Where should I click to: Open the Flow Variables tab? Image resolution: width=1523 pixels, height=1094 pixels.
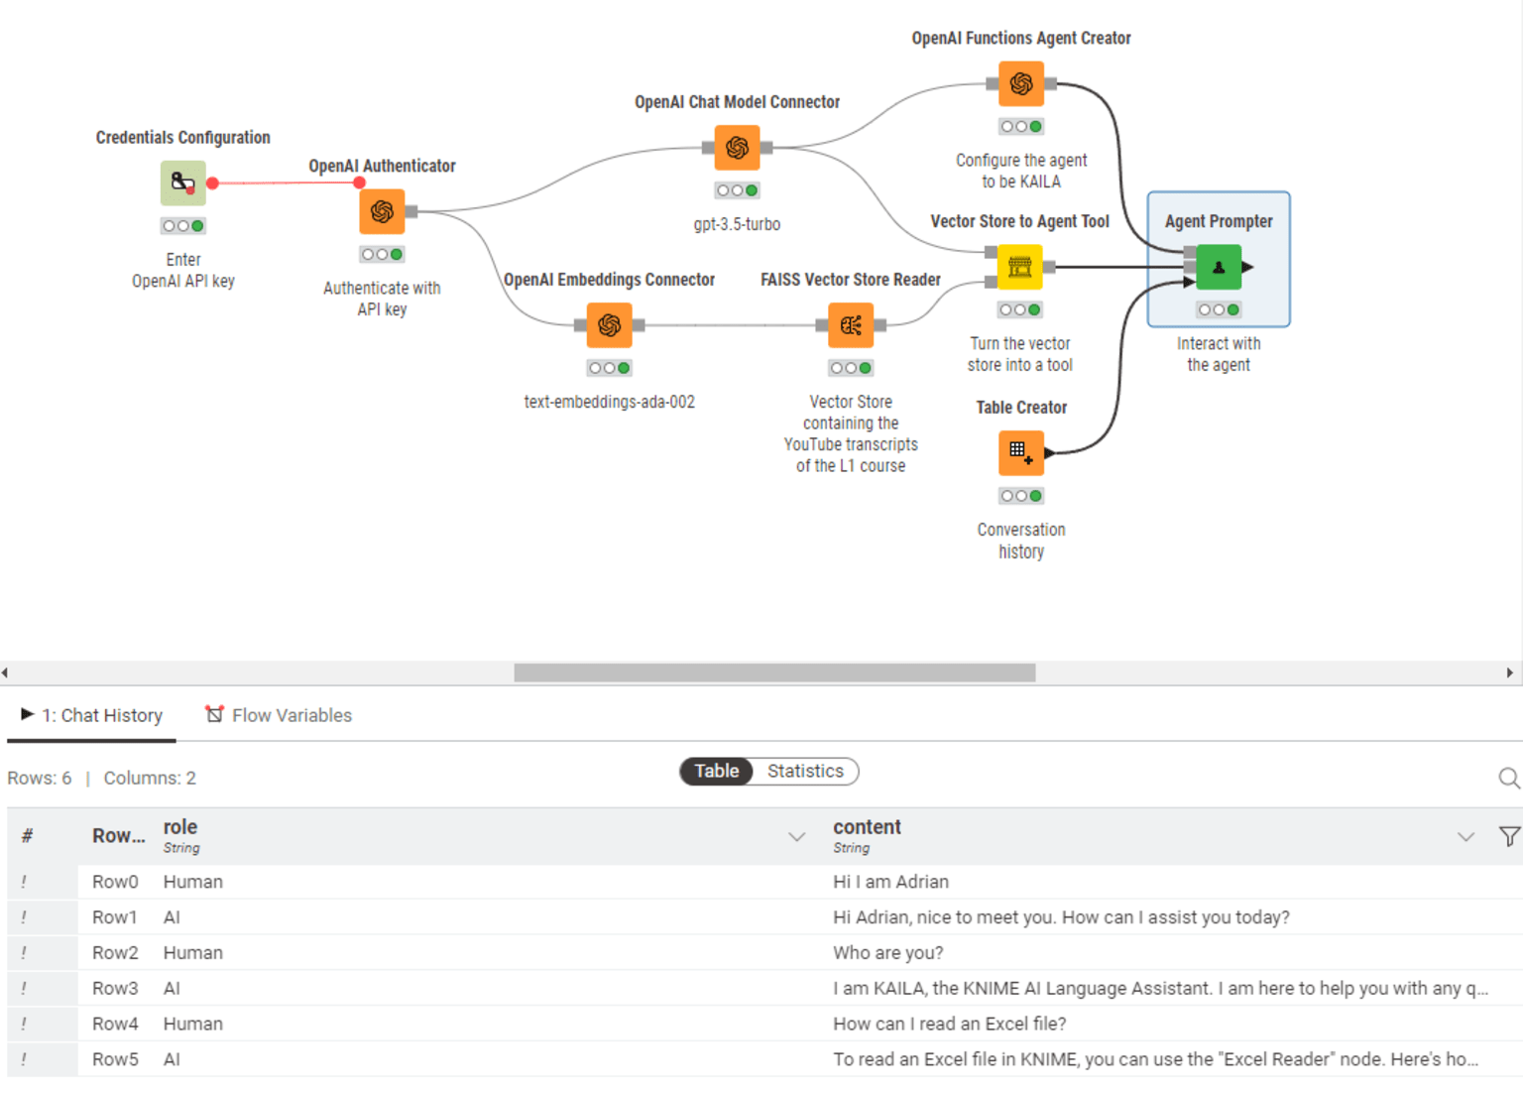coord(279,715)
